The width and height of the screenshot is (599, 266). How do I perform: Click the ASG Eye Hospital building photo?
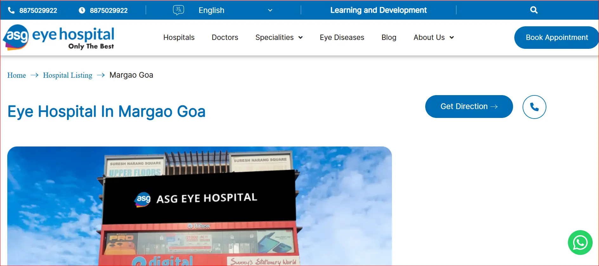coord(199,206)
